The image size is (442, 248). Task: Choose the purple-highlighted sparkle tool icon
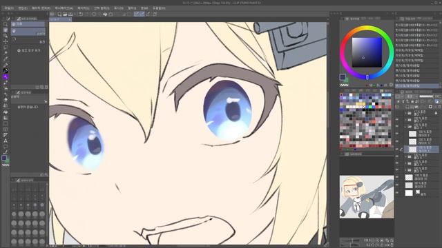(6, 76)
